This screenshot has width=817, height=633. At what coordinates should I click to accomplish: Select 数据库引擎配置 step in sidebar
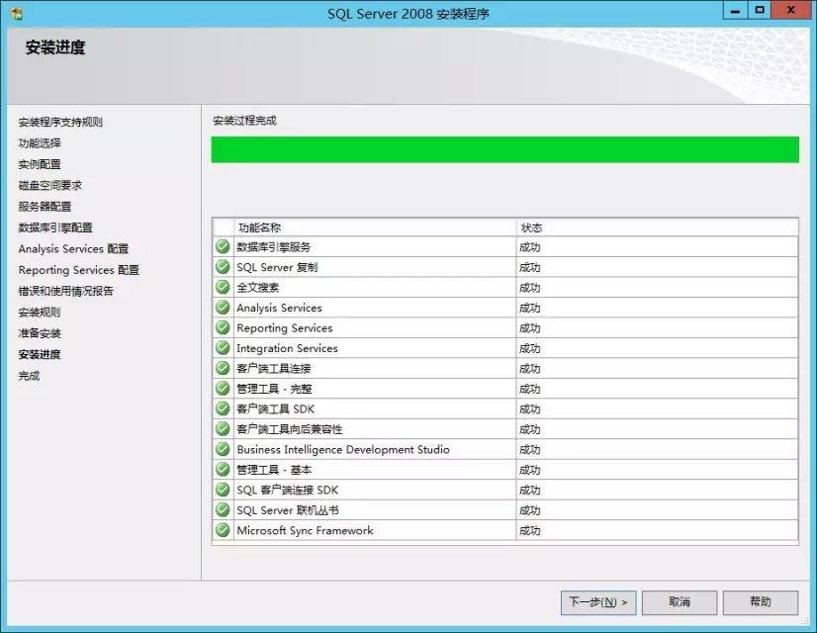(55, 227)
